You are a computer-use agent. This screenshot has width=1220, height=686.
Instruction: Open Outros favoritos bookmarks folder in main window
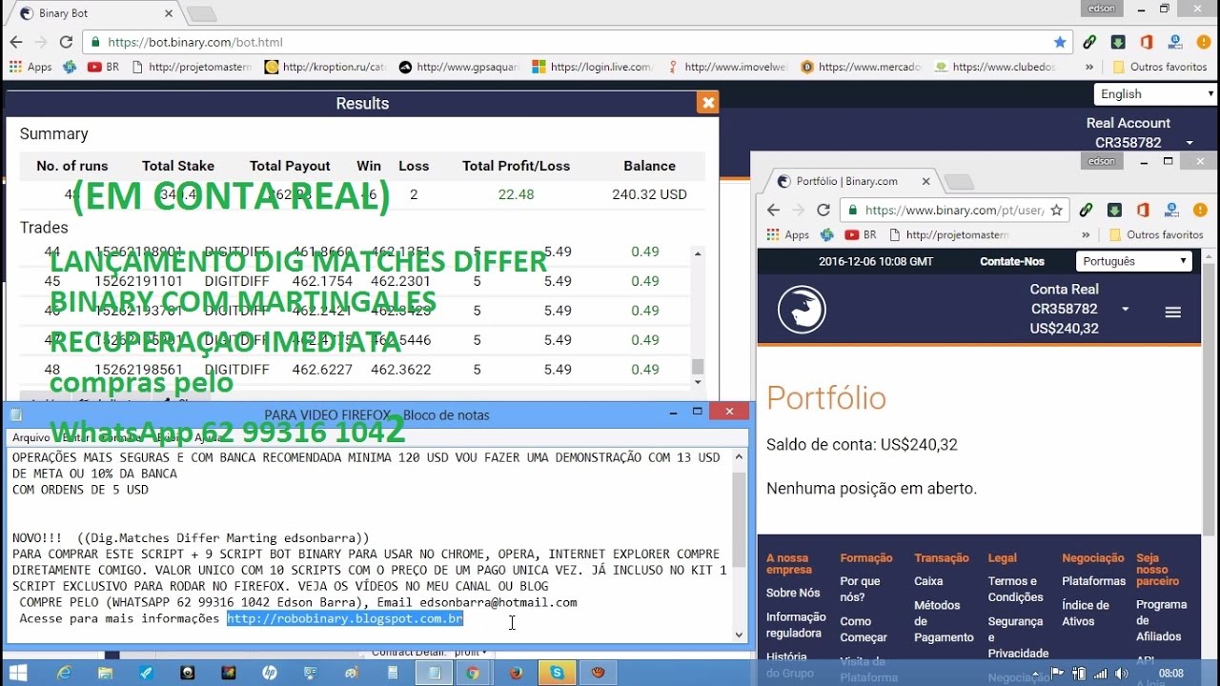pos(1158,67)
